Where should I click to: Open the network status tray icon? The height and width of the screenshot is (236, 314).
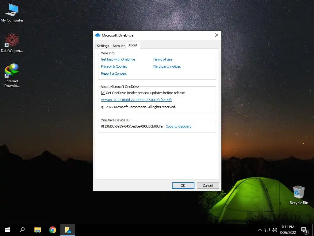267,230
